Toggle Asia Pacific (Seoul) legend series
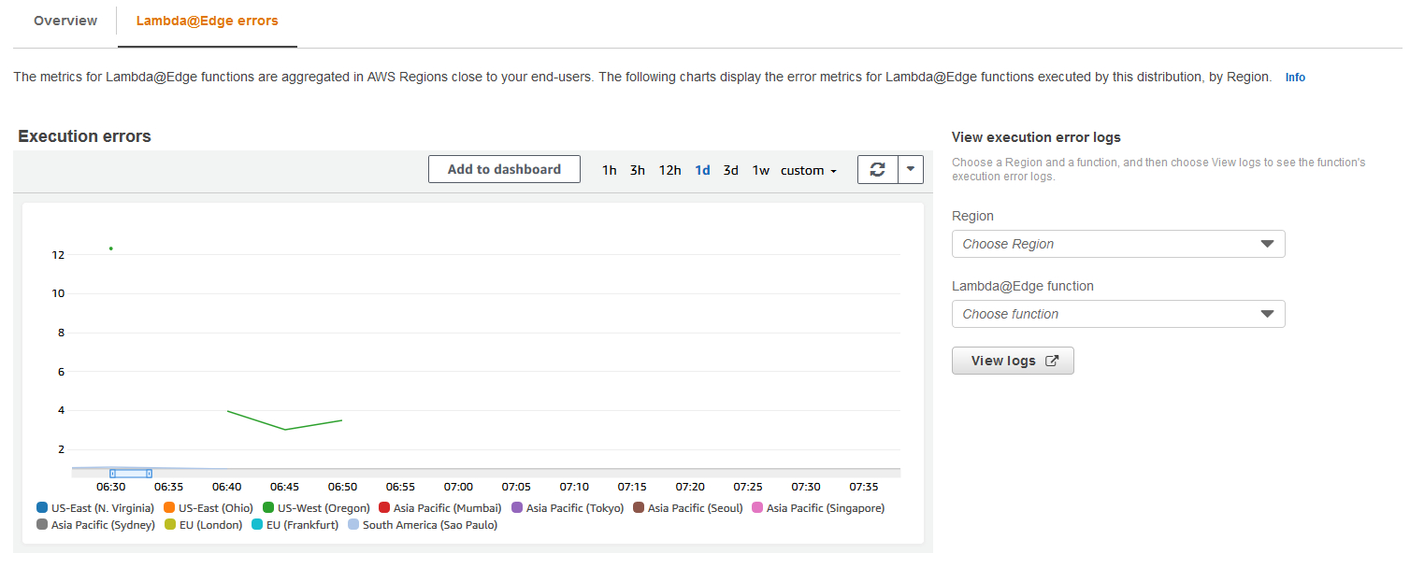The width and height of the screenshot is (1410, 582). click(687, 508)
